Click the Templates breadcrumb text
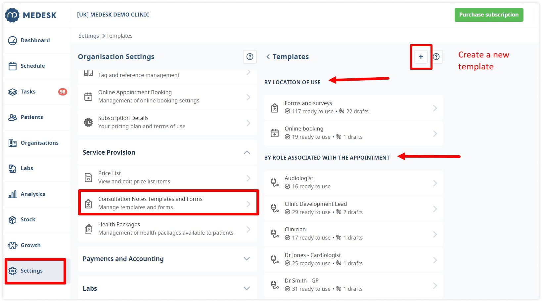This screenshot has width=542, height=302. pyautogui.click(x=119, y=36)
